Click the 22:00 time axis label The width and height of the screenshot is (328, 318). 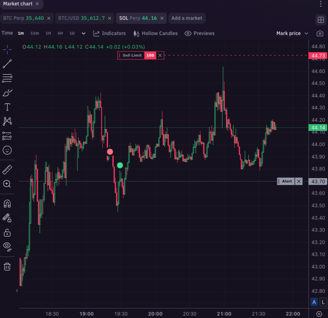point(293,314)
